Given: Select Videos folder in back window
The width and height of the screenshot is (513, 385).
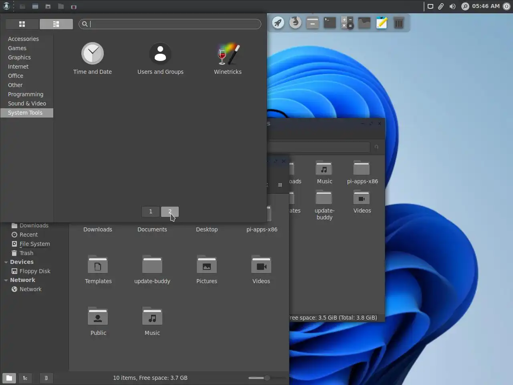Looking at the screenshot, I should tap(362, 202).
